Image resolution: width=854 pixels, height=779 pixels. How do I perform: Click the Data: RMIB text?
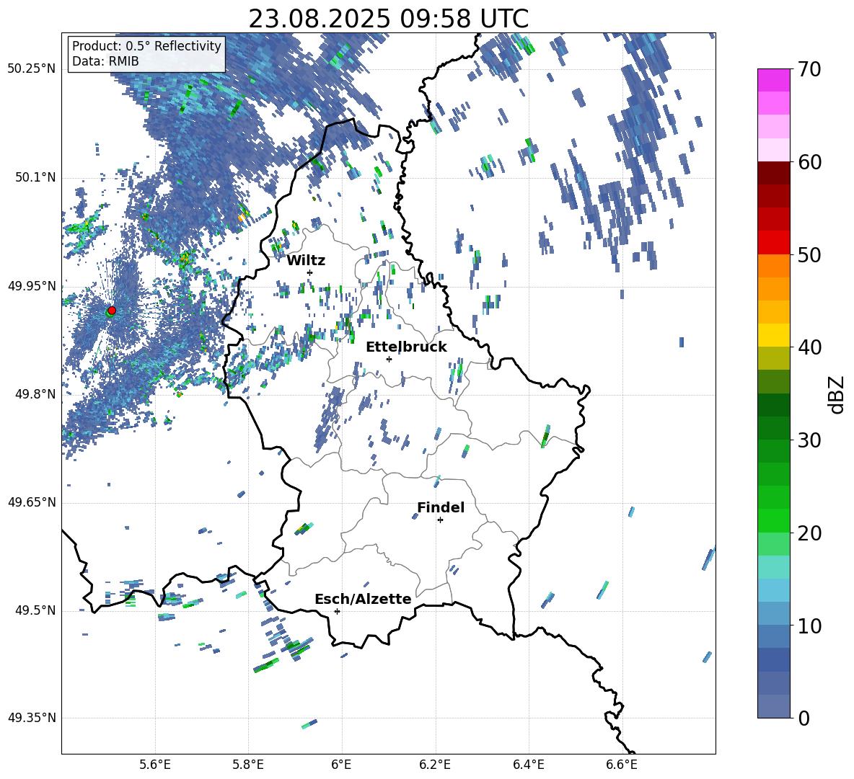(105, 61)
